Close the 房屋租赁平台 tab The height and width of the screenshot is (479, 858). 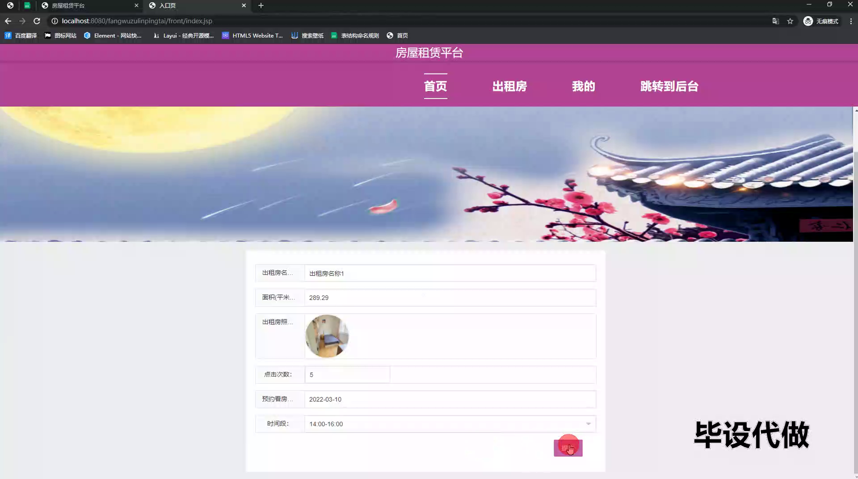137,5
